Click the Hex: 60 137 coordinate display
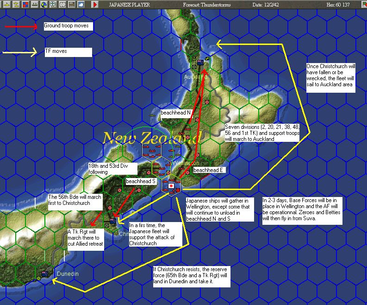Screen dimensions: 367x305 pyautogui.click(x=338, y=5)
